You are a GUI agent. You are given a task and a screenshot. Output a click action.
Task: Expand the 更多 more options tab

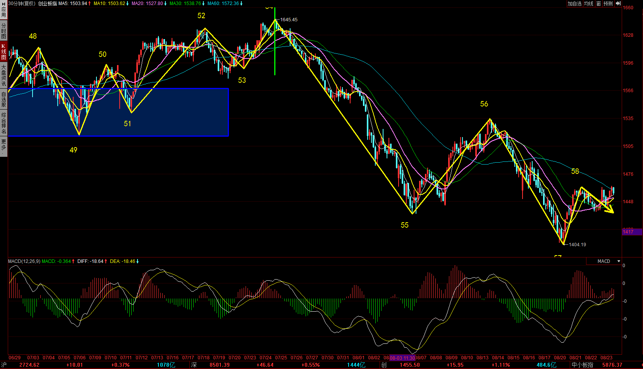[3, 146]
